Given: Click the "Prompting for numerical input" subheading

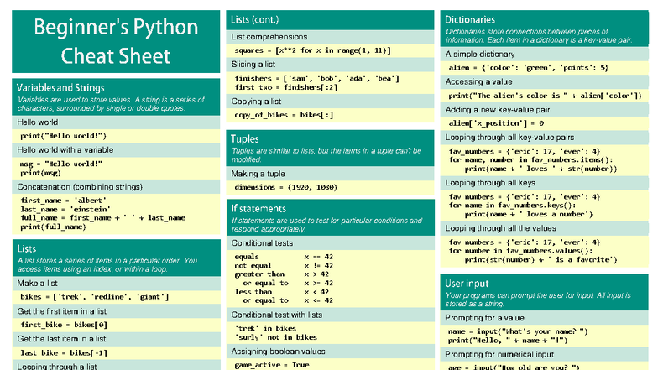Looking at the screenshot, I should 499,354.
